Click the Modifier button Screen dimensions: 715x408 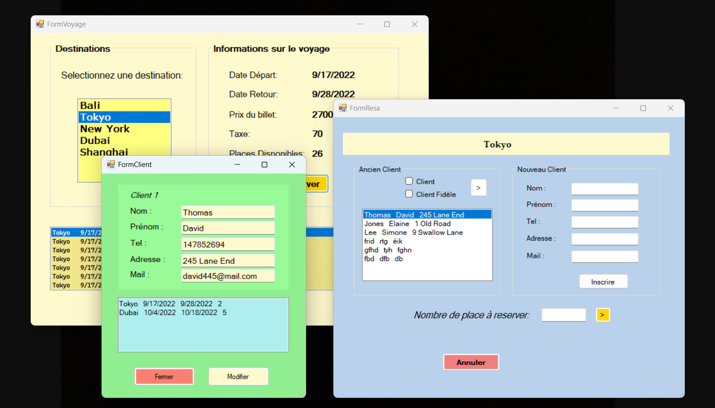point(238,376)
